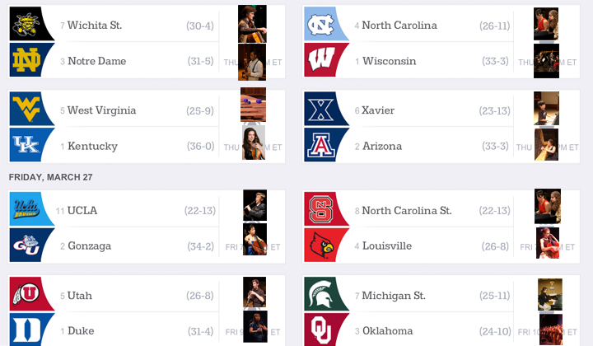Click the thumbnail beside Louisville's record

[549, 241]
